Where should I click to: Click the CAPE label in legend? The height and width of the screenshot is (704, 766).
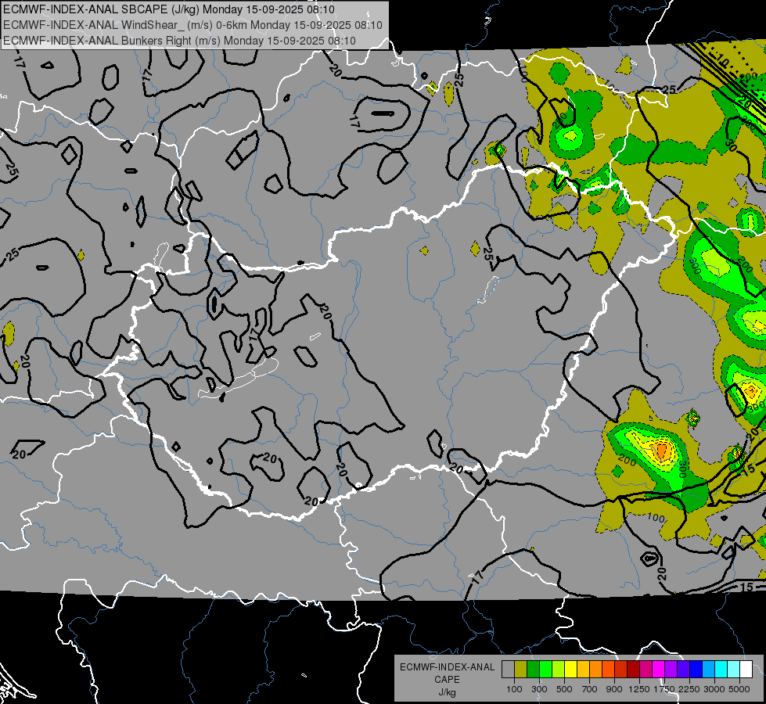[447, 679]
